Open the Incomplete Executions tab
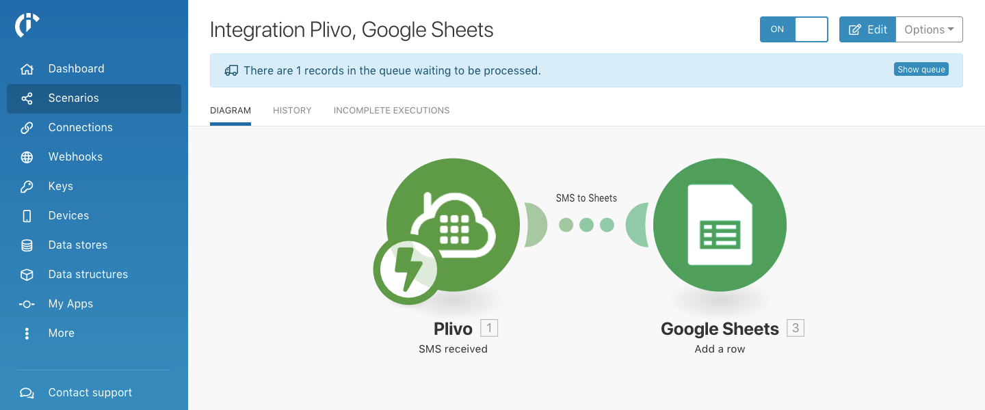Image resolution: width=985 pixels, height=410 pixels. tap(391, 111)
